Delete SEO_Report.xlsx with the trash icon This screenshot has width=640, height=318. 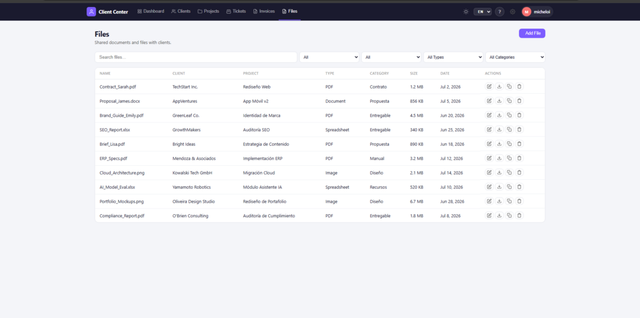pyautogui.click(x=519, y=129)
